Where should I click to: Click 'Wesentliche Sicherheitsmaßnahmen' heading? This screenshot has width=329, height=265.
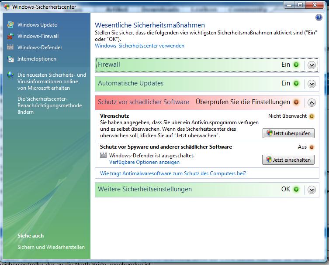click(150, 25)
